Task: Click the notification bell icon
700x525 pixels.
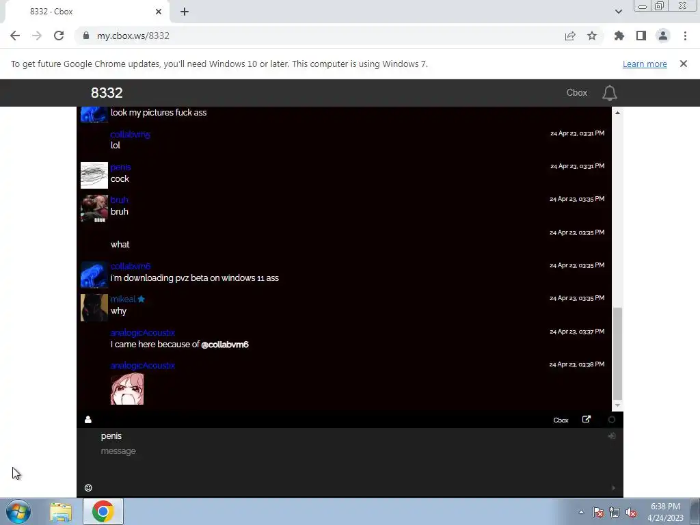Action: [609, 93]
